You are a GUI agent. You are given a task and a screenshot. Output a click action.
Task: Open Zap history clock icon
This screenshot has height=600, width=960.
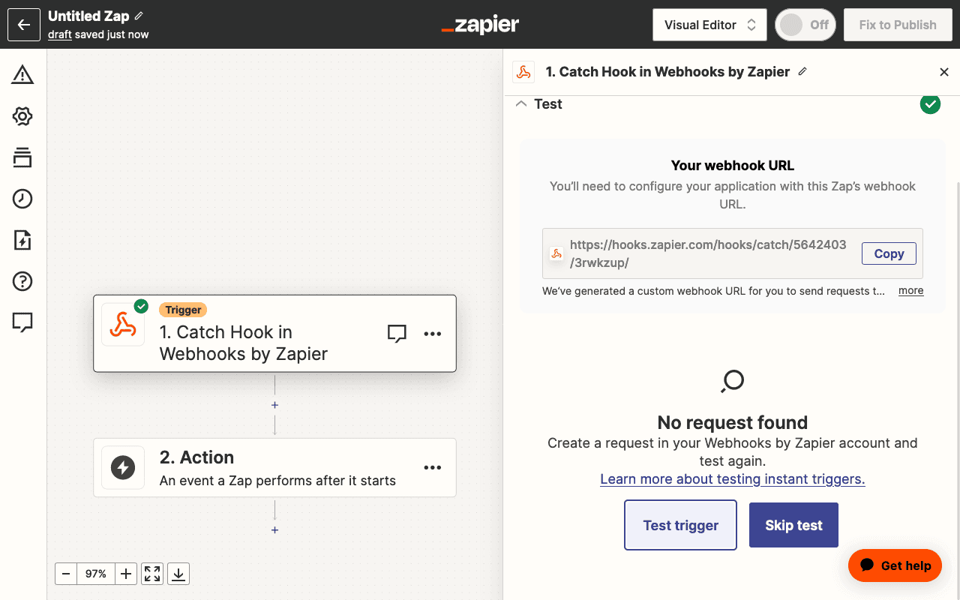[x=22, y=199]
